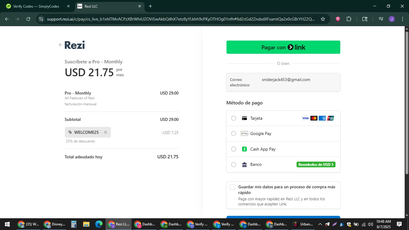409x230 pixels.
Task: Open the tab search icon in toolbar
Action: 365,19
